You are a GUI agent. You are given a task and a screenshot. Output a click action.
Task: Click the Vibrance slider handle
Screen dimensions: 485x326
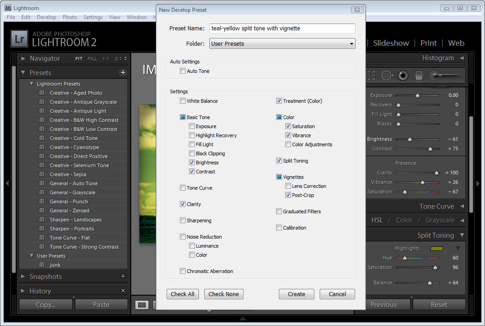tap(422, 182)
